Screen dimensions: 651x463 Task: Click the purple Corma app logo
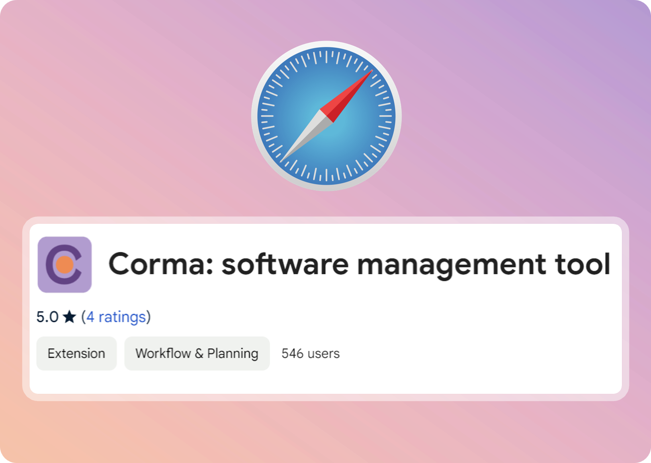(x=65, y=264)
